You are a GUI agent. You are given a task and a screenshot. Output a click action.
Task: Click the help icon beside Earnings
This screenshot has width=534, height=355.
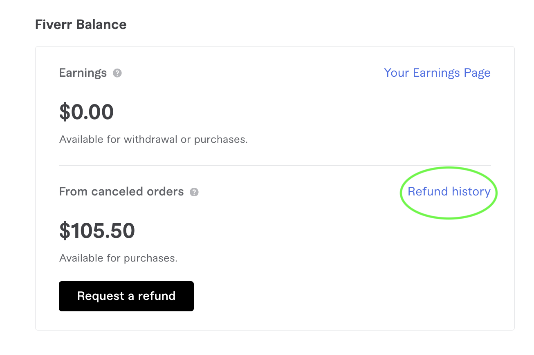[117, 73]
